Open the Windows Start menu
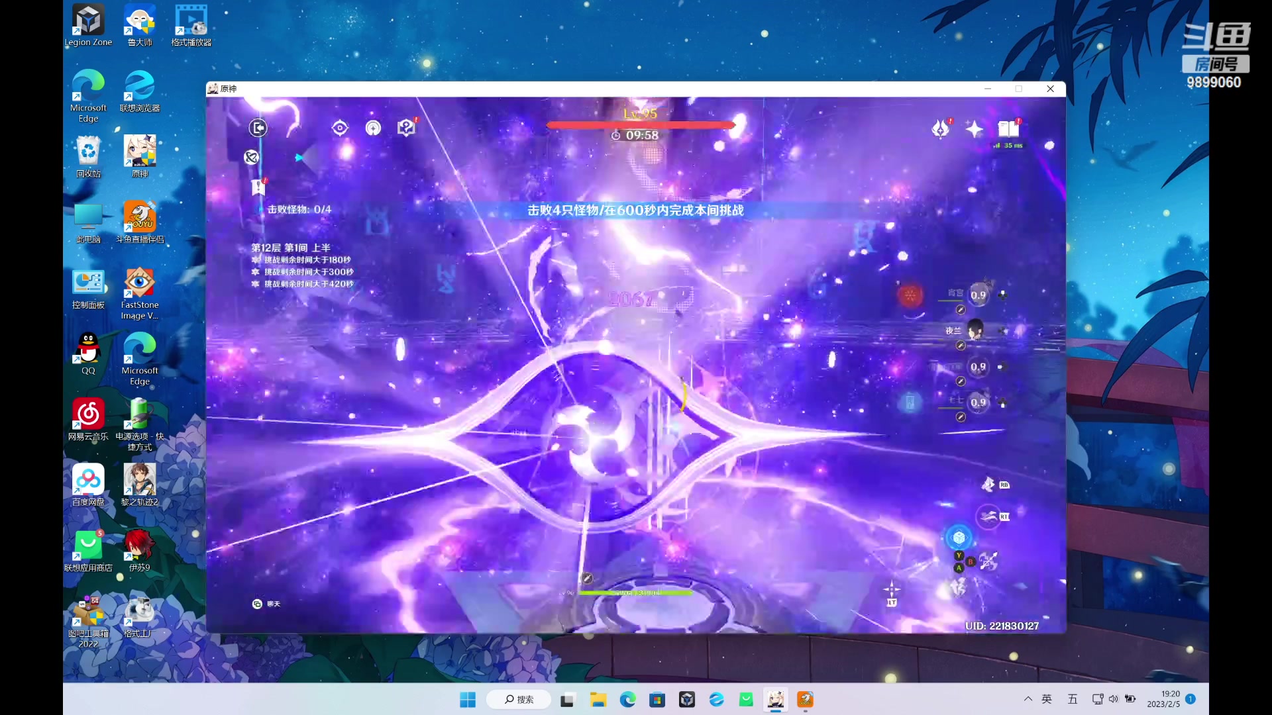The height and width of the screenshot is (715, 1272). (468, 700)
